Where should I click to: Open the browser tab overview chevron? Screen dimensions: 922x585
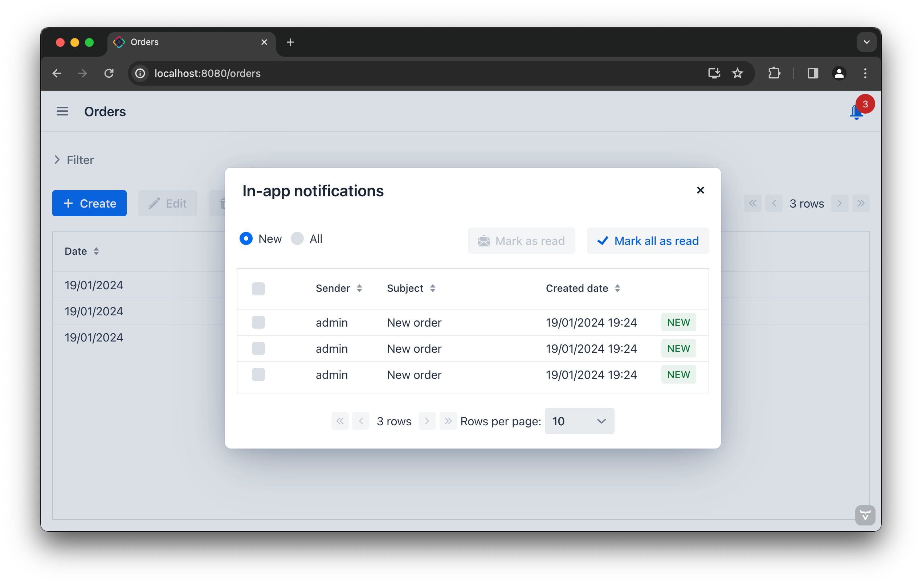866,42
